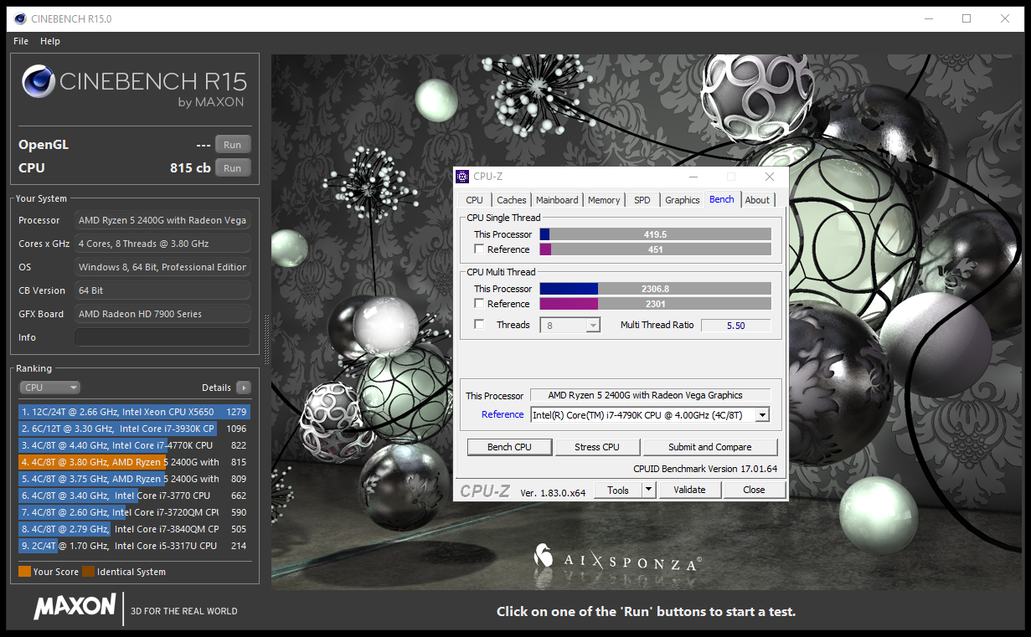
Task: Click the Processor field showing AMD Ryzen 5 2400G
Action: click(162, 220)
